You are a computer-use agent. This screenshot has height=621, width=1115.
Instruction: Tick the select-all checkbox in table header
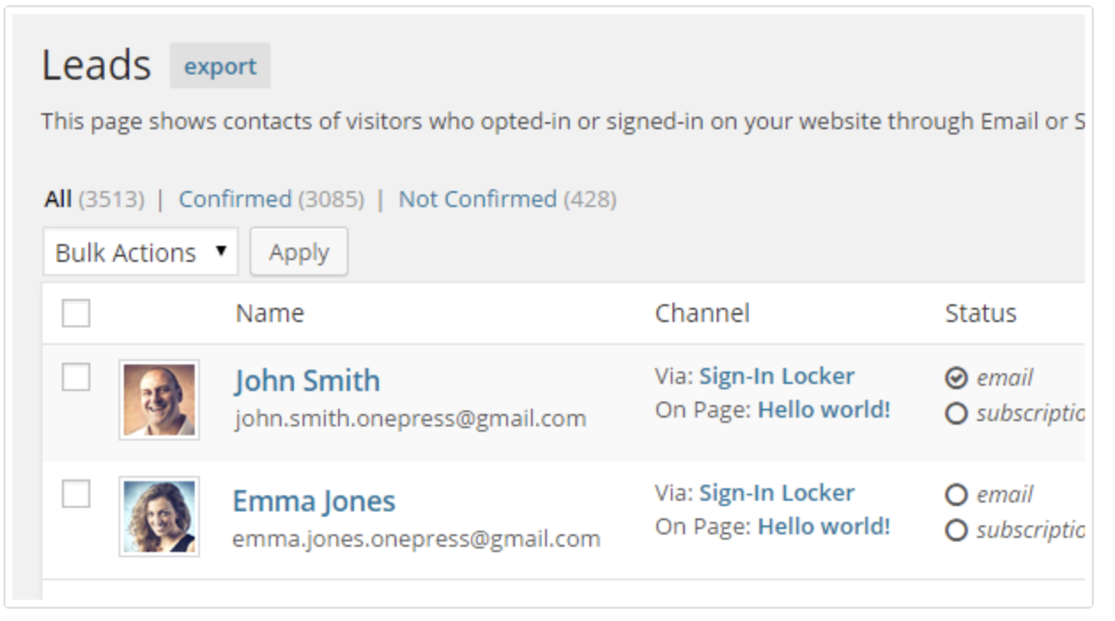[x=76, y=313]
